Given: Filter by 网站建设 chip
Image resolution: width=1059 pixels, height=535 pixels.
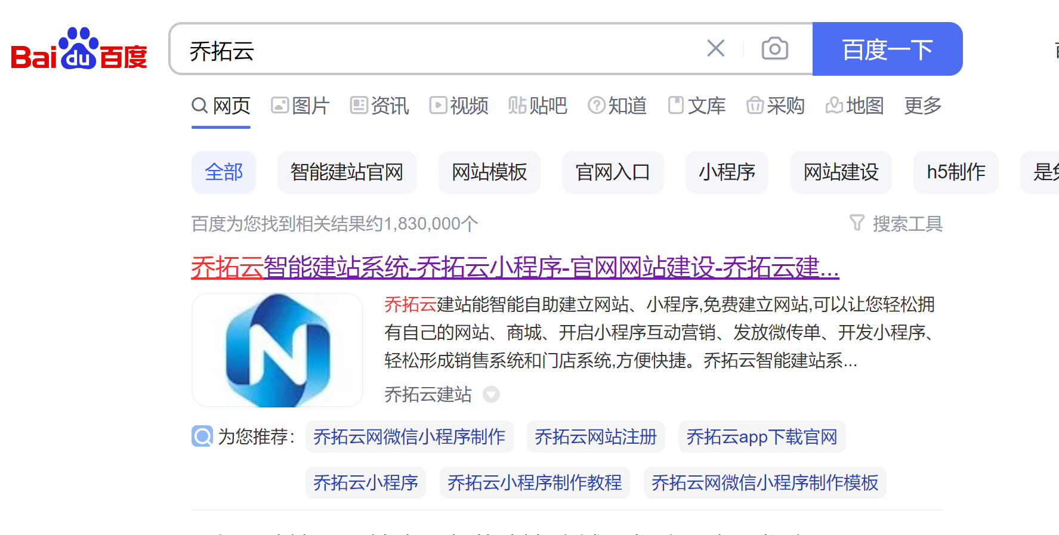Looking at the screenshot, I should [841, 172].
